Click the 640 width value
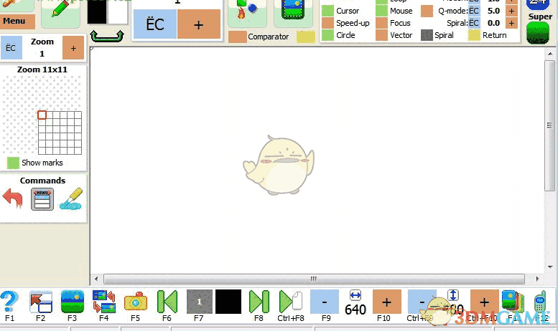This screenshot has height=331, width=558. [355, 310]
